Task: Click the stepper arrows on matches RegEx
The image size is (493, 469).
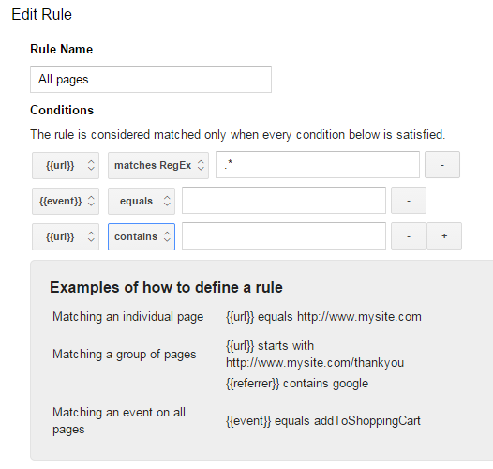Action: pyautogui.click(x=201, y=165)
